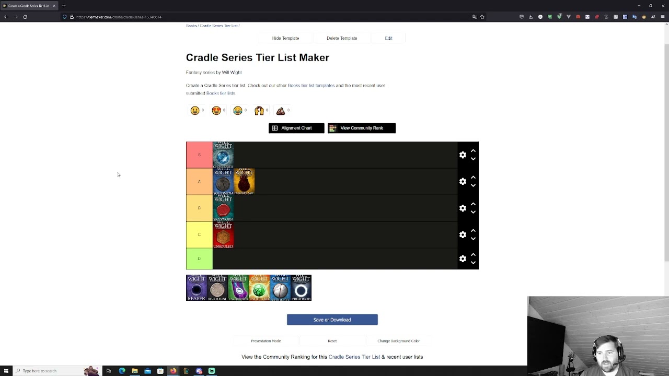React with the raised-hands emoji
This screenshot has height=376, width=669.
pyautogui.click(x=259, y=110)
